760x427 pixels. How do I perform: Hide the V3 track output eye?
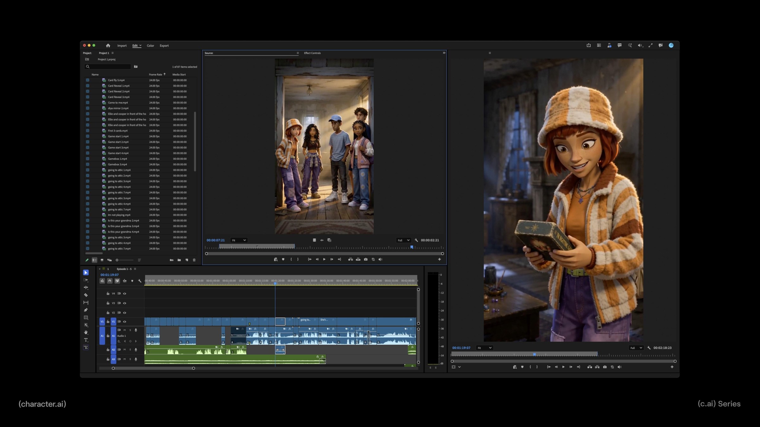125,303
